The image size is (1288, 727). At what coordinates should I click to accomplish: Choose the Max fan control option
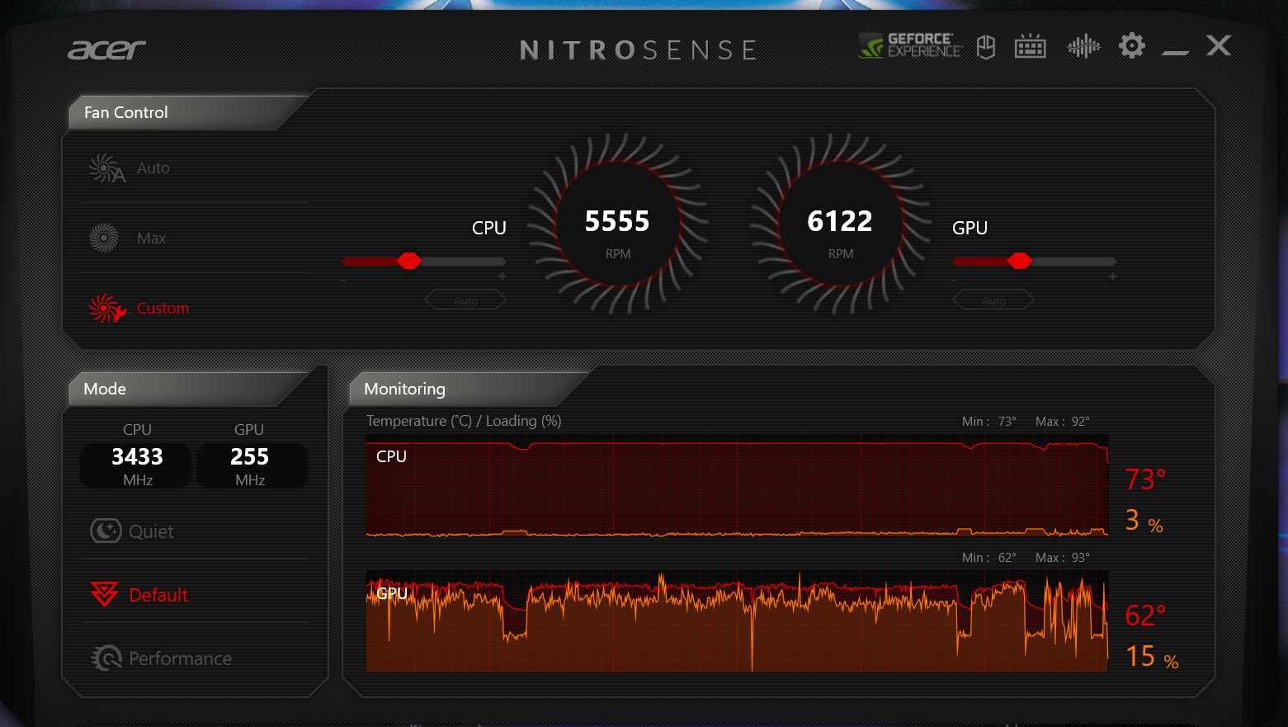pos(152,238)
